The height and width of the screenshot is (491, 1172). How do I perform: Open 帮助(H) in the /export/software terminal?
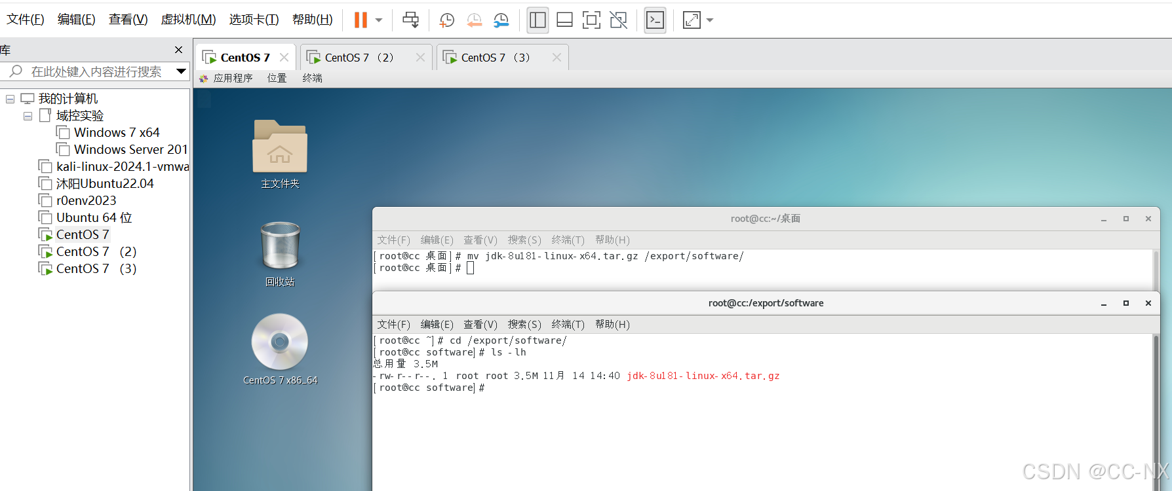612,325
